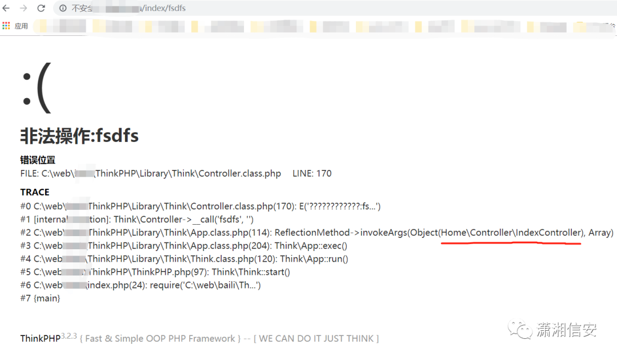The image size is (617, 357).
Task: Select trace line #7 {main}
Action: pyautogui.click(x=40, y=298)
